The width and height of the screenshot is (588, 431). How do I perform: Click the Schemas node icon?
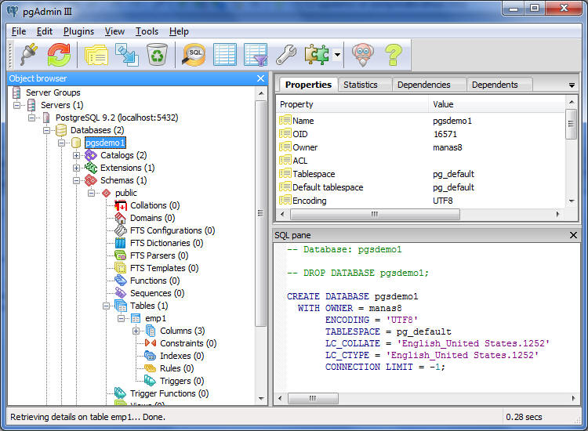(91, 180)
